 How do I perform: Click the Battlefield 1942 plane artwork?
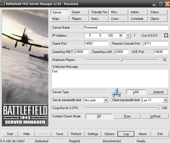(25, 68)
